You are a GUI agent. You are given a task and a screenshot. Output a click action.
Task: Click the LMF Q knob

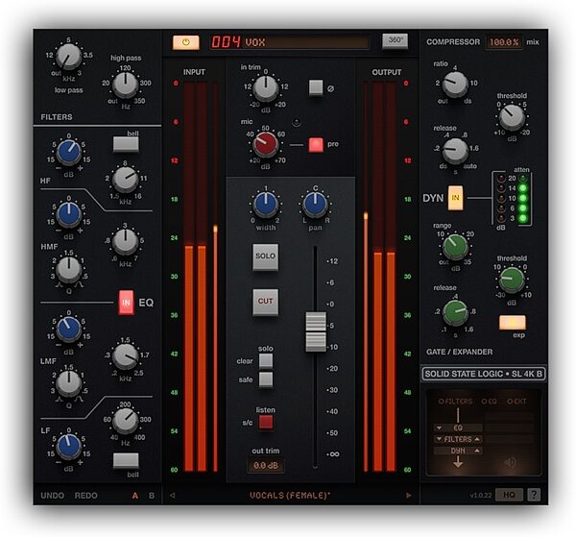click(69, 384)
